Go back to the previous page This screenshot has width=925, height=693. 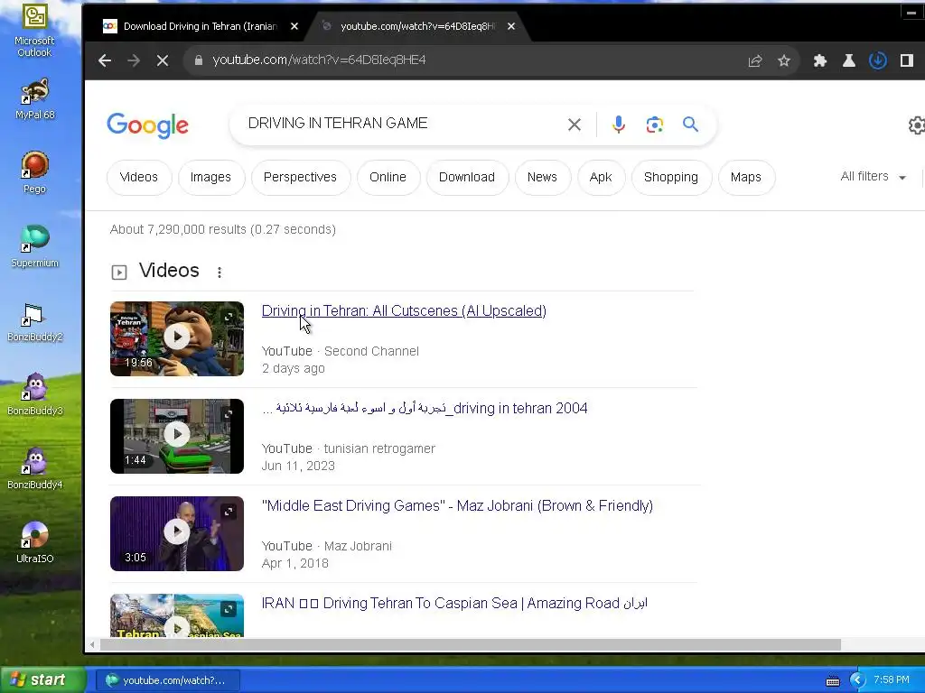[x=105, y=60]
